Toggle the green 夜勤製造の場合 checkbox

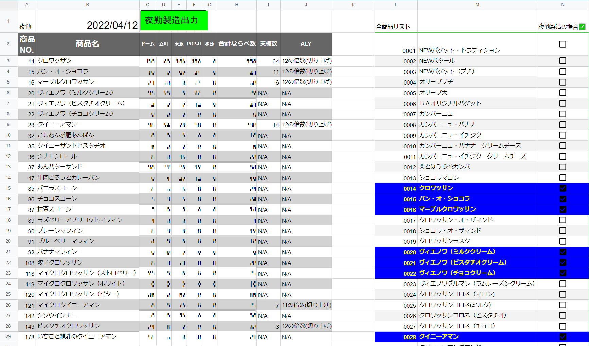pyautogui.click(x=582, y=27)
